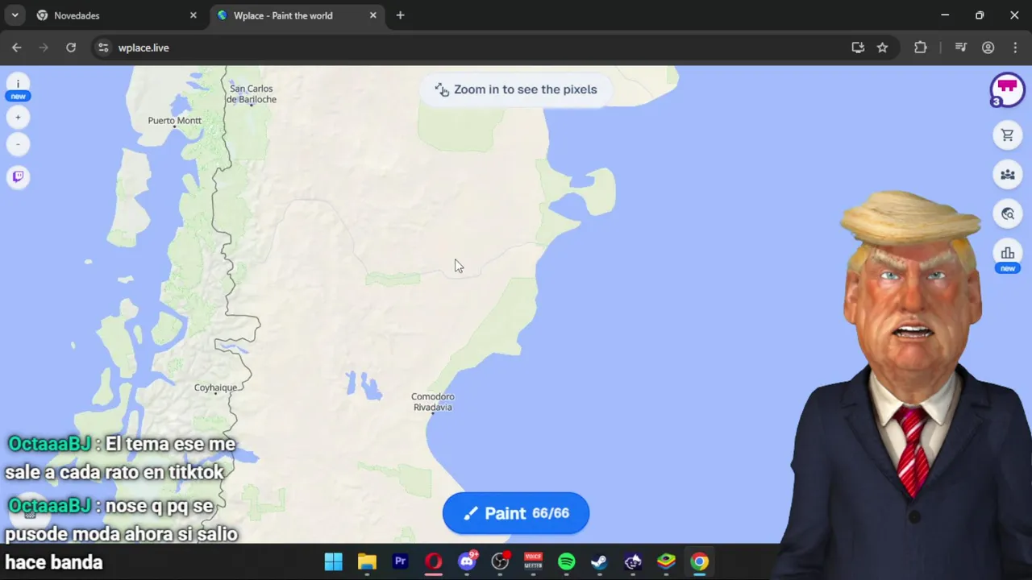Open the media controls icon
The image size is (1032, 580).
(960, 48)
